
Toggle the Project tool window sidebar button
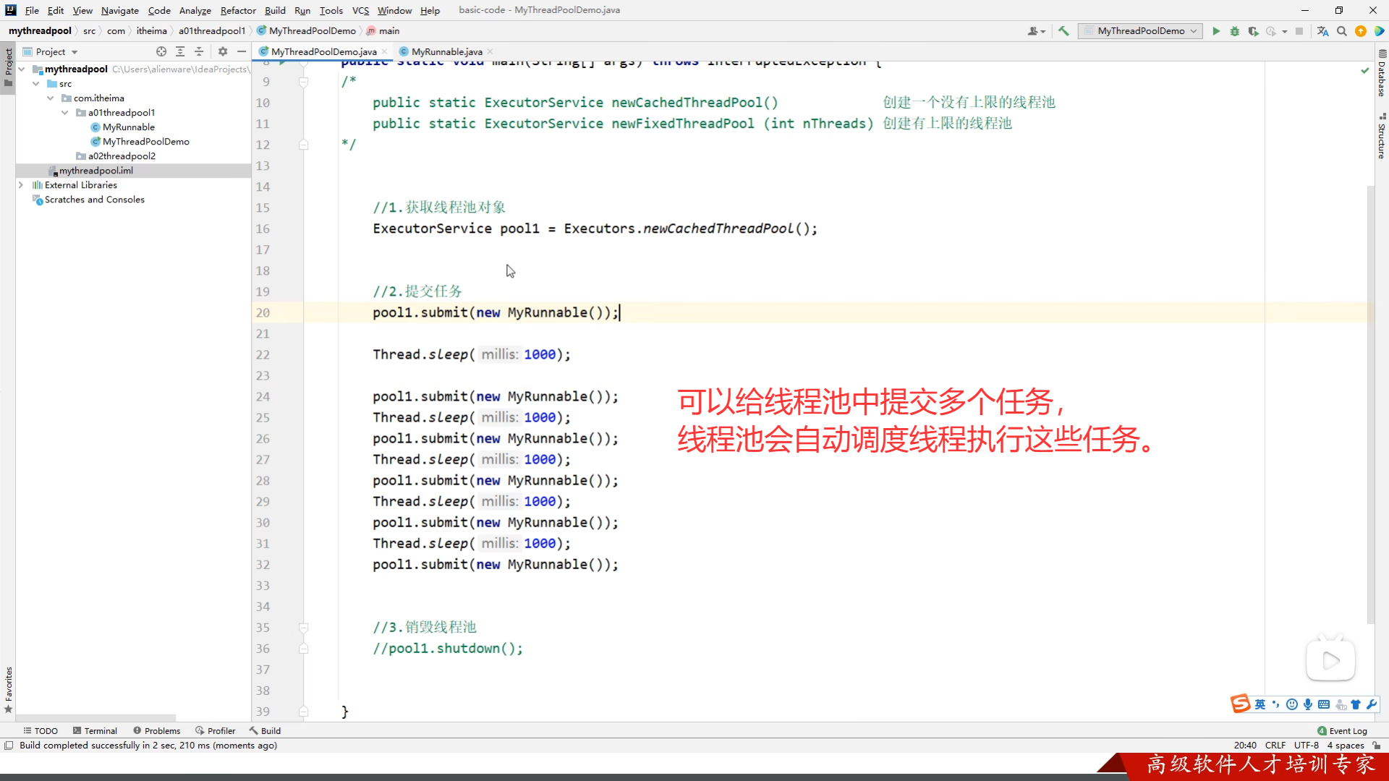pyautogui.click(x=8, y=65)
